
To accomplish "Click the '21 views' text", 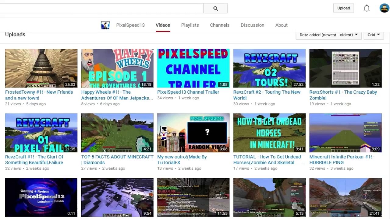I will pos(13,104).
